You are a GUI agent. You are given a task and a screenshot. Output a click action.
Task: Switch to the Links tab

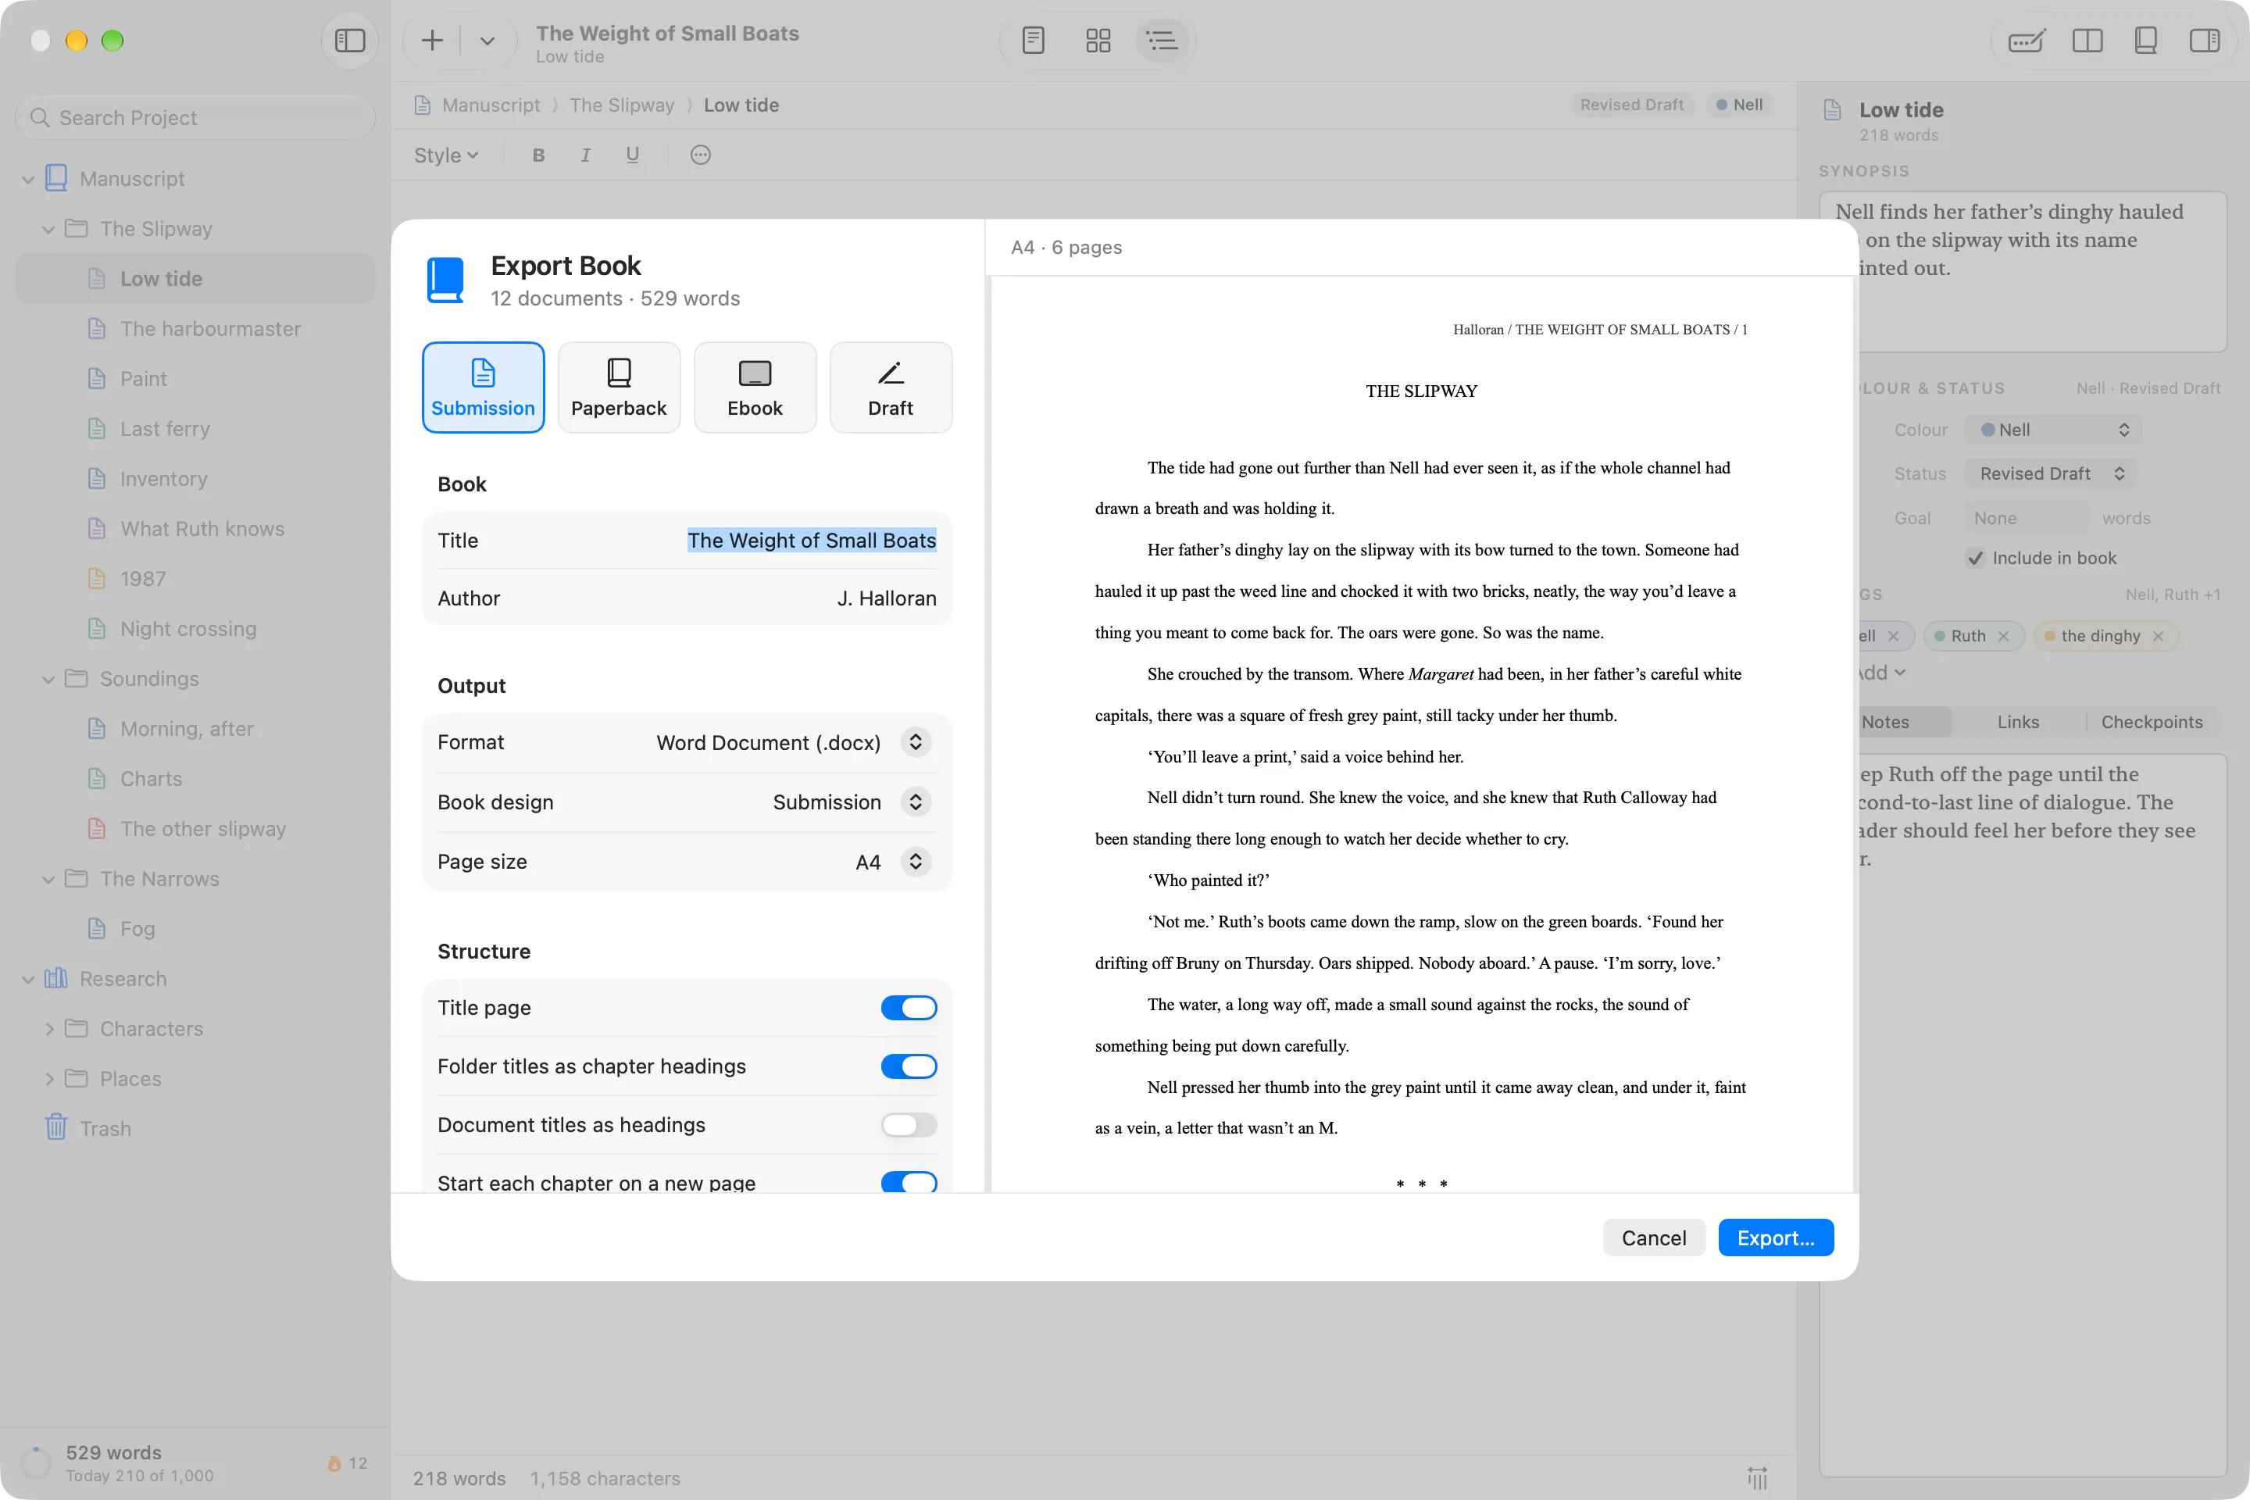pos(2019,722)
